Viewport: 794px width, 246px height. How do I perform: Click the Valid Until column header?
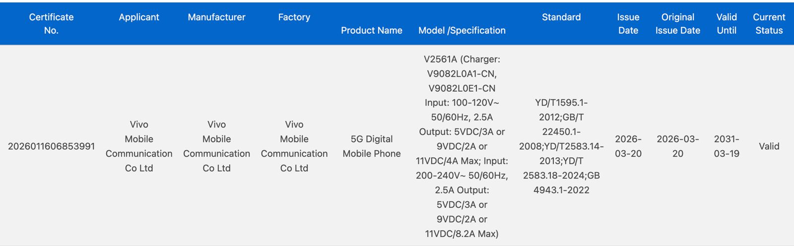(x=727, y=24)
